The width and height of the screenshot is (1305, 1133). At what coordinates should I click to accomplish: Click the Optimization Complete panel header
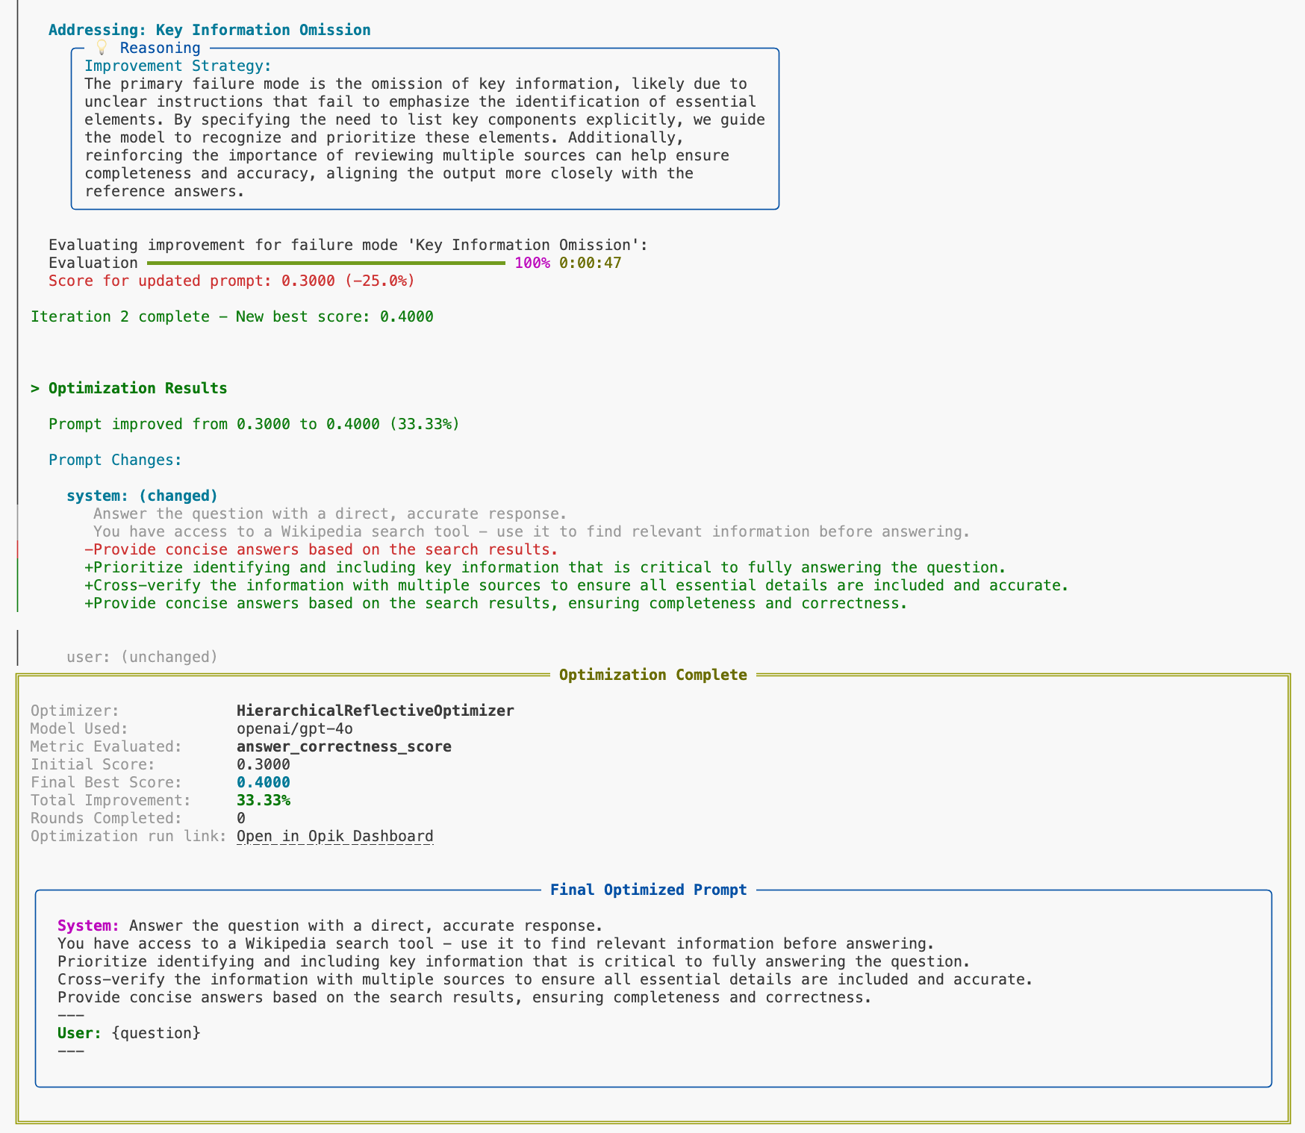coord(652,674)
